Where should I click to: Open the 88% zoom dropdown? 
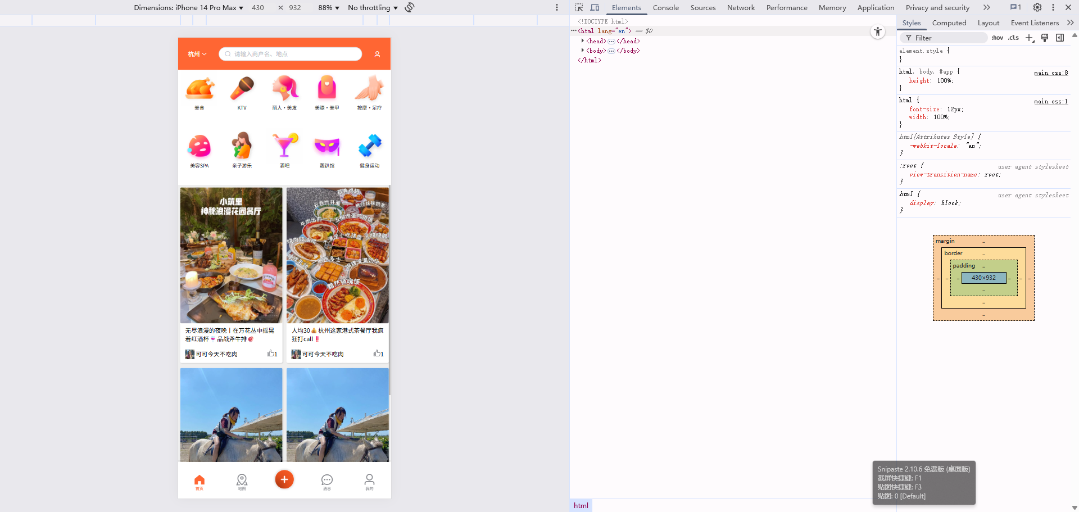329,7
